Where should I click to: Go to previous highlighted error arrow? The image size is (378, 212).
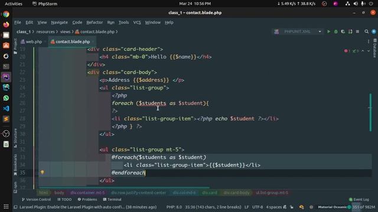363,51
